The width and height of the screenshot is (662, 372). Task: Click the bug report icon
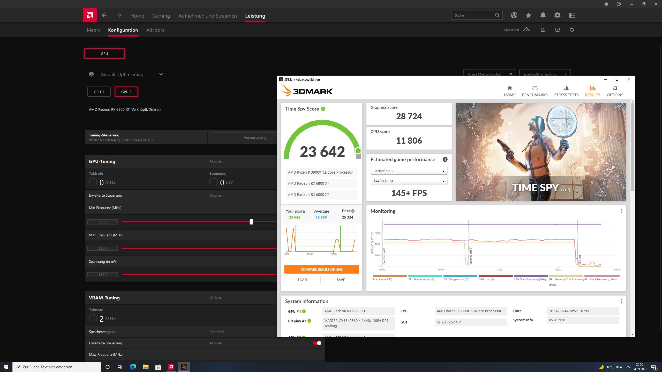click(x=606, y=4)
